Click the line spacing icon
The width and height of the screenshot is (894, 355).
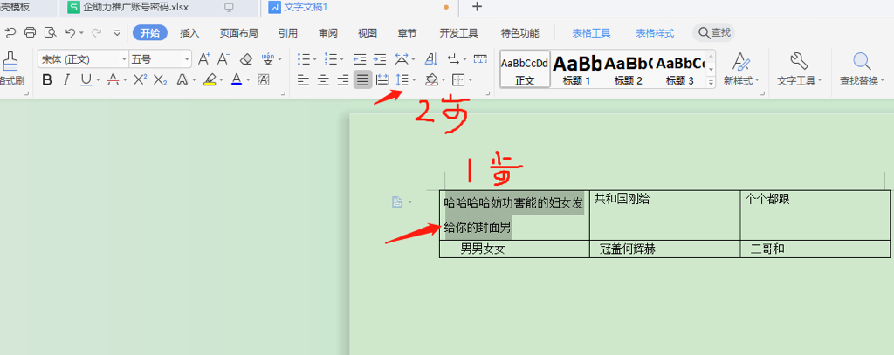(402, 79)
